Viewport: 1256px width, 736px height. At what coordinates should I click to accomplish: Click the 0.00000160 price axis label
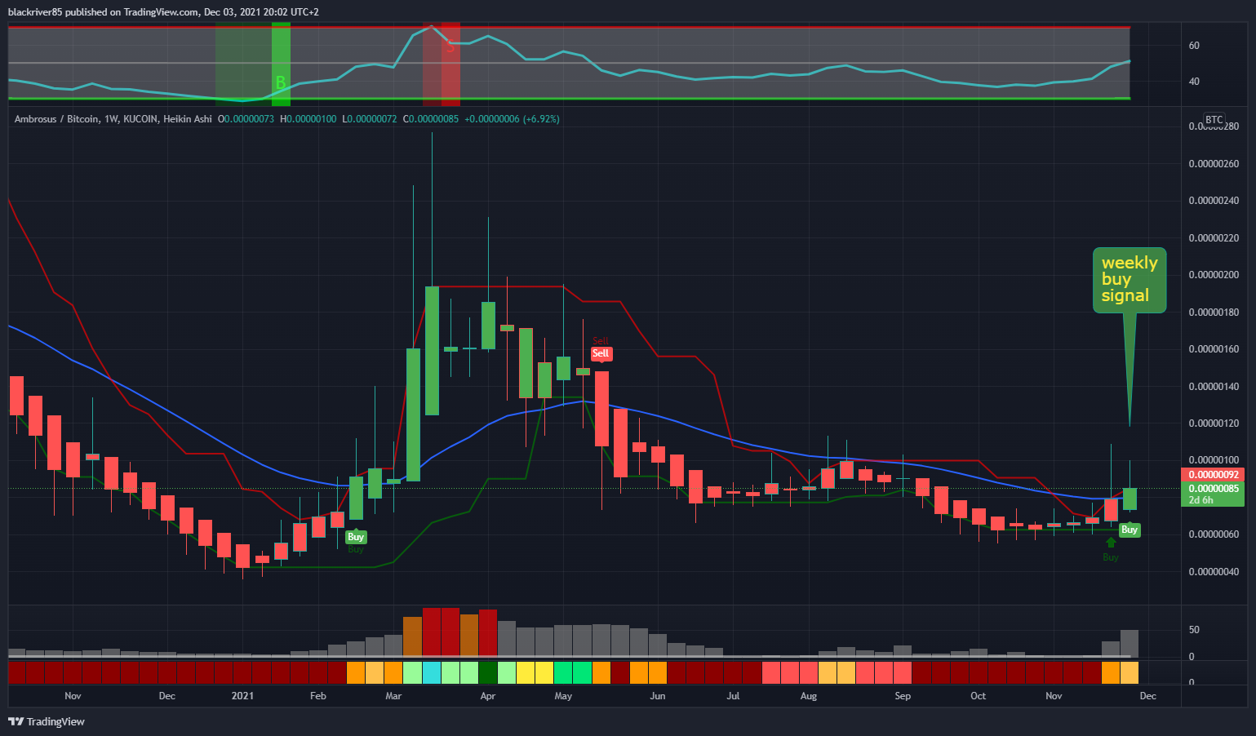tap(1214, 349)
